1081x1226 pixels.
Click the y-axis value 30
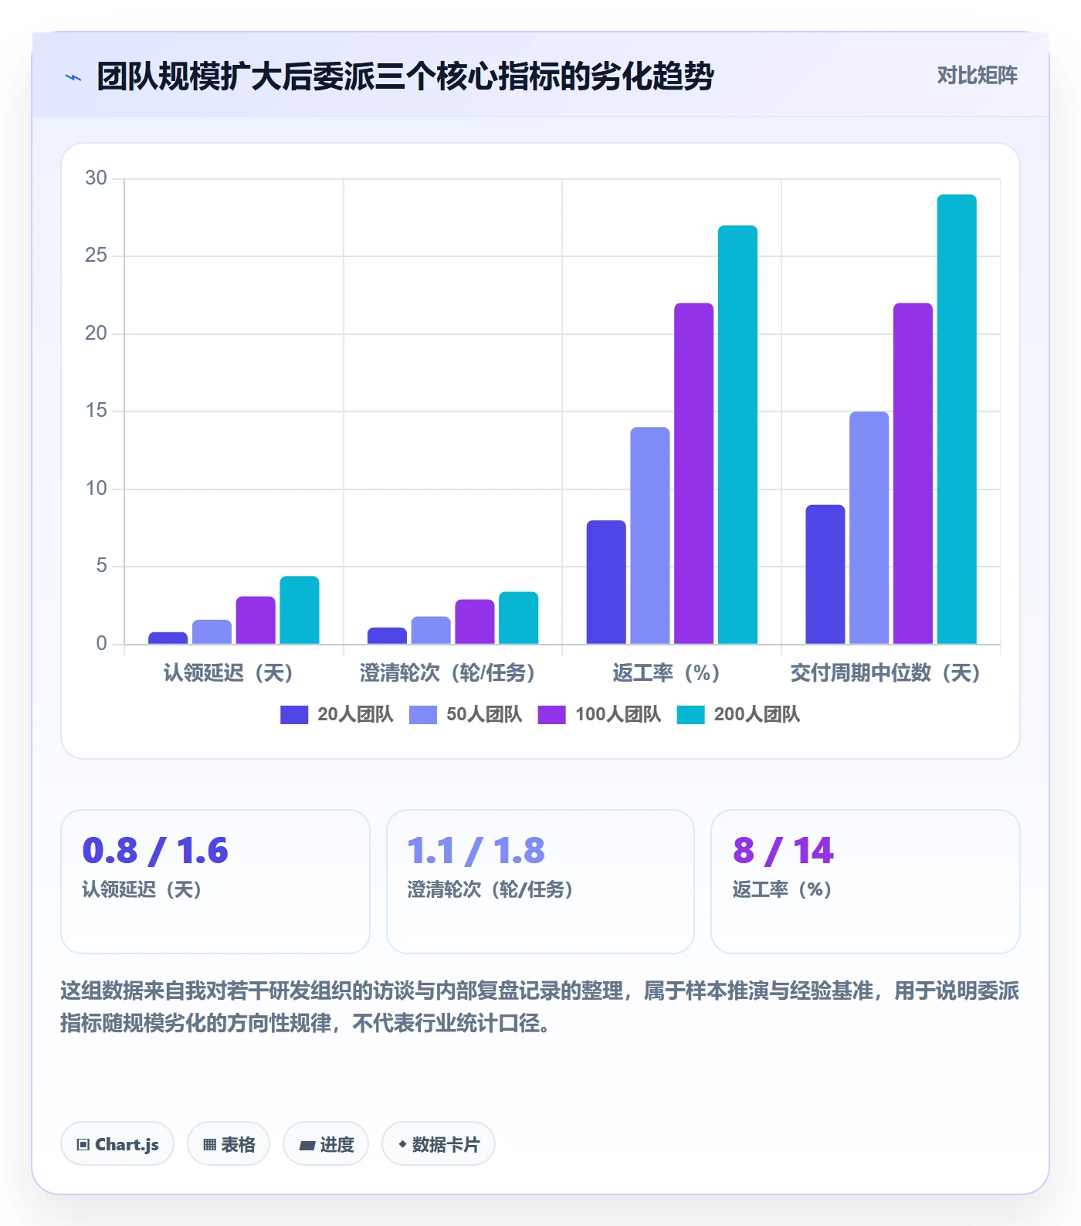[x=96, y=178]
